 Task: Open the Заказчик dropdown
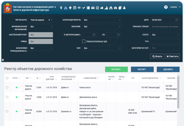point(102,27)
